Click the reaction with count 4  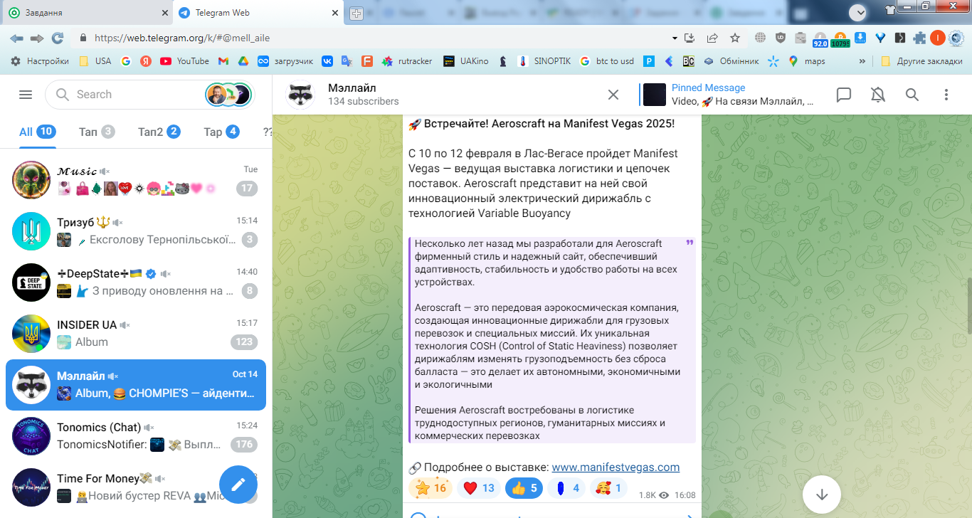pos(567,488)
